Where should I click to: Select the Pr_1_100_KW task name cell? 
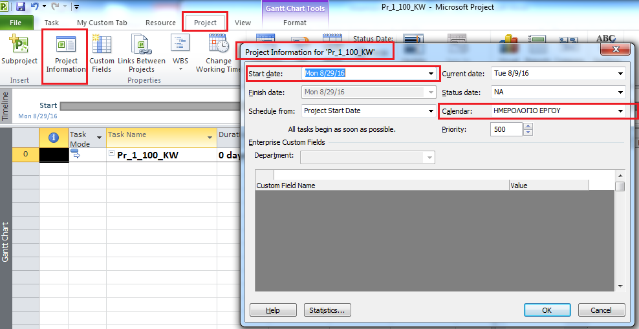[162, 154]
